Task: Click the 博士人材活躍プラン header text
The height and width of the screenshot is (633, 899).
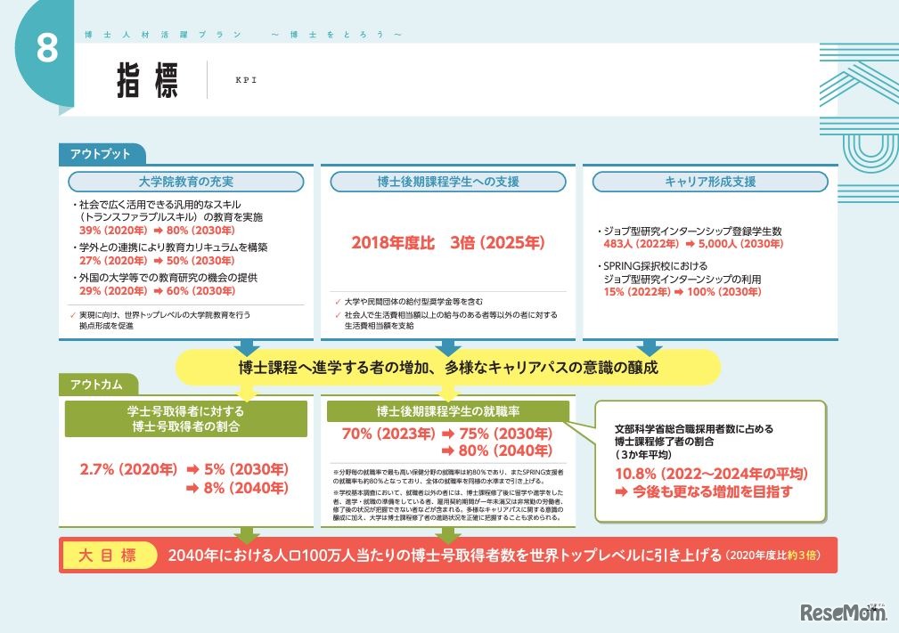Action: pos(163,35)
